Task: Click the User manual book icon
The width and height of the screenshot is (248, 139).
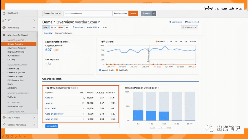Action: click(x=170, y=22)
